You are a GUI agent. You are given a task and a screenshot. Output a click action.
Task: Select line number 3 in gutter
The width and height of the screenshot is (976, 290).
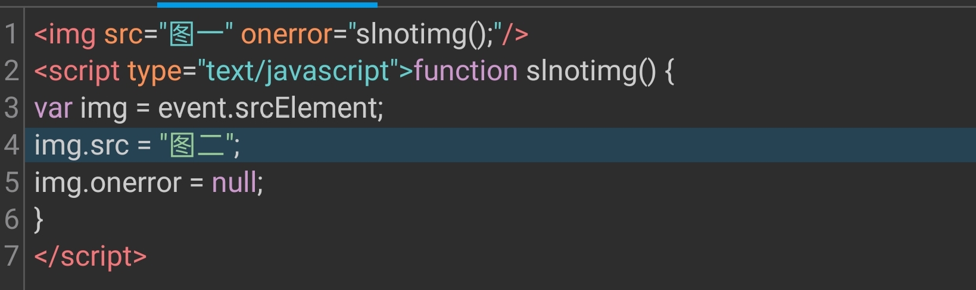coord(11,108)
